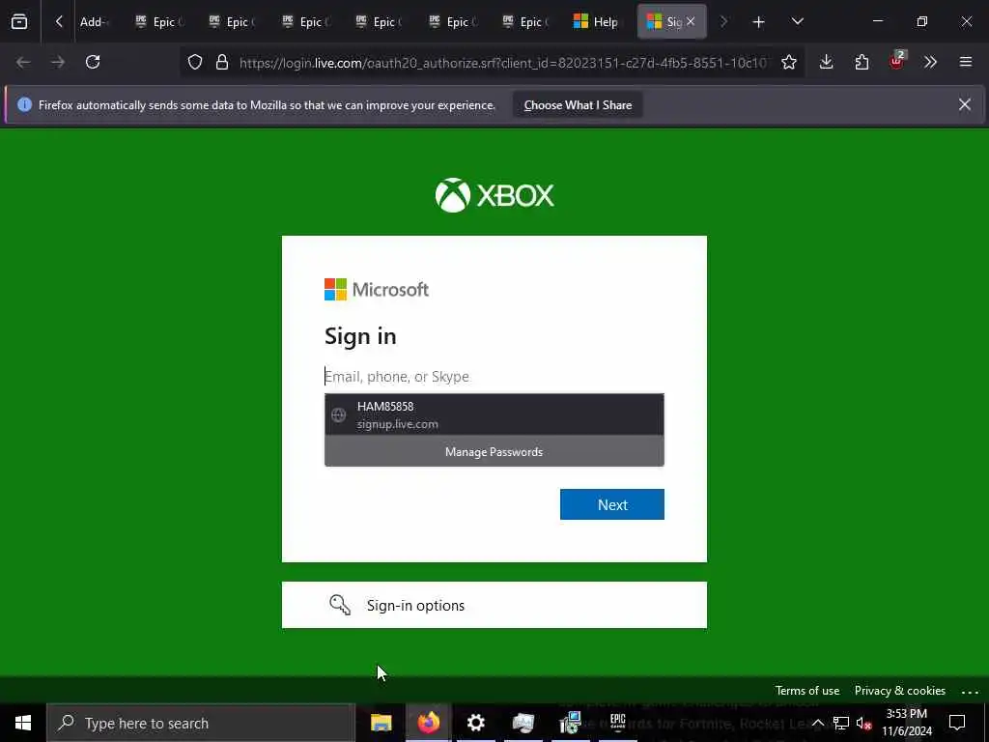
Task: Open network status tray icon
Action: [841, 723]
